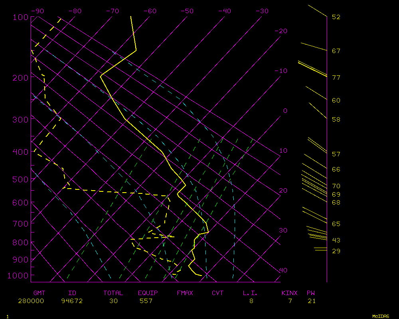Click the L.I. lifted index label

[250, 293]
